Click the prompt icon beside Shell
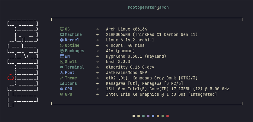The height and width of the screenshot is (122, 253). (x=62, y=62)
